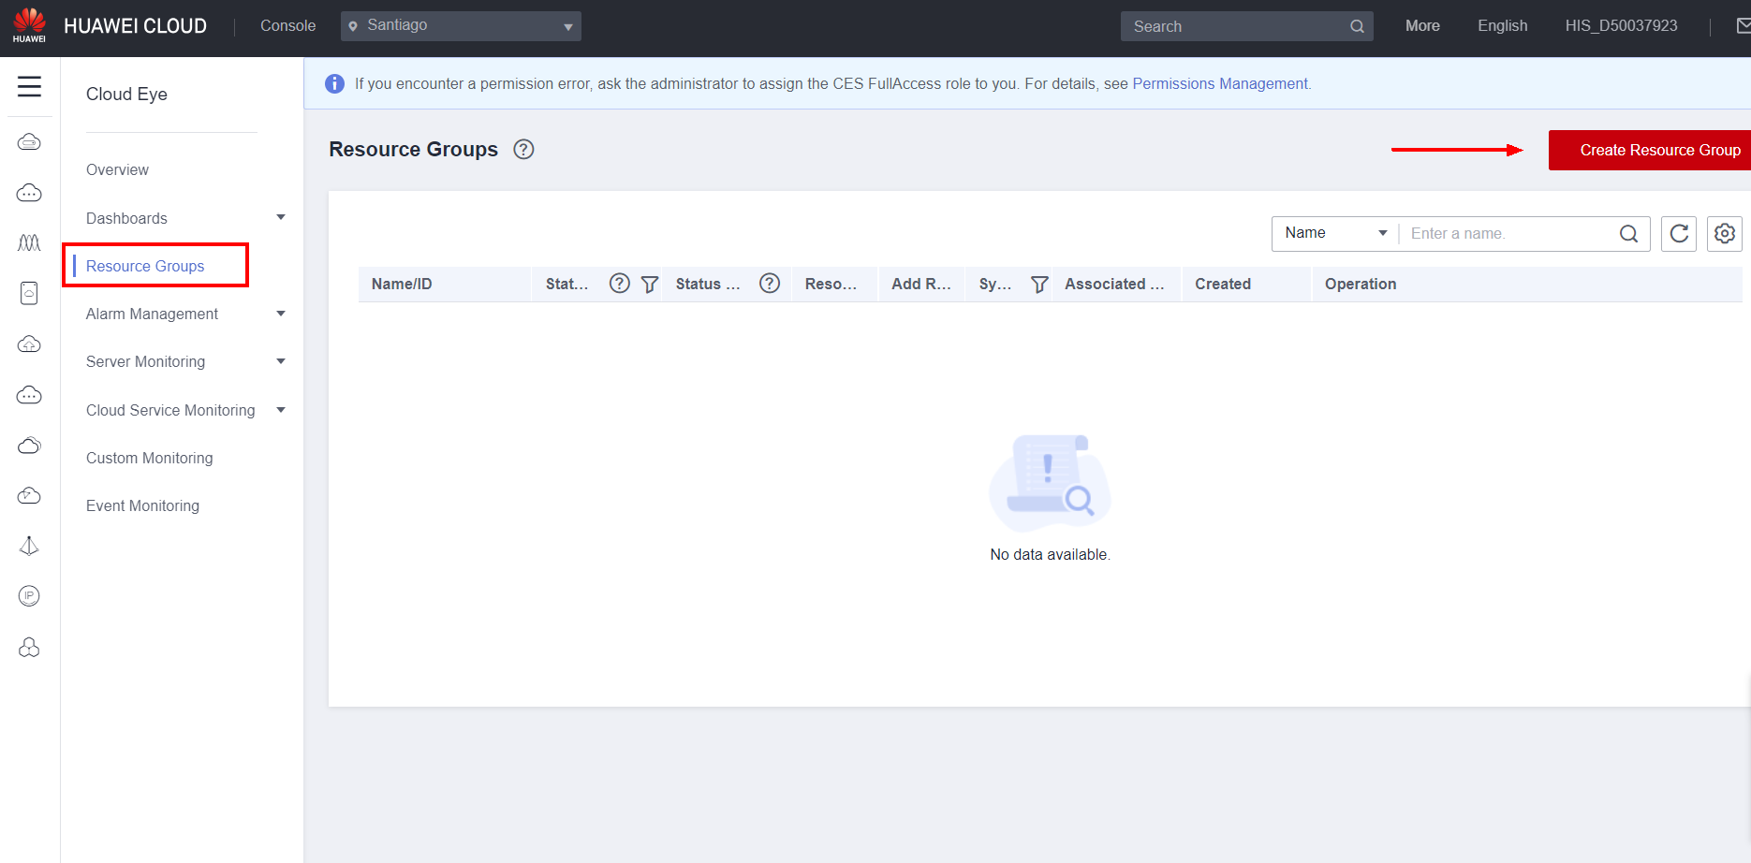Open the Santiago region dropdown
The height and width of the screenshot is (863, 1751).
(461, 26)
